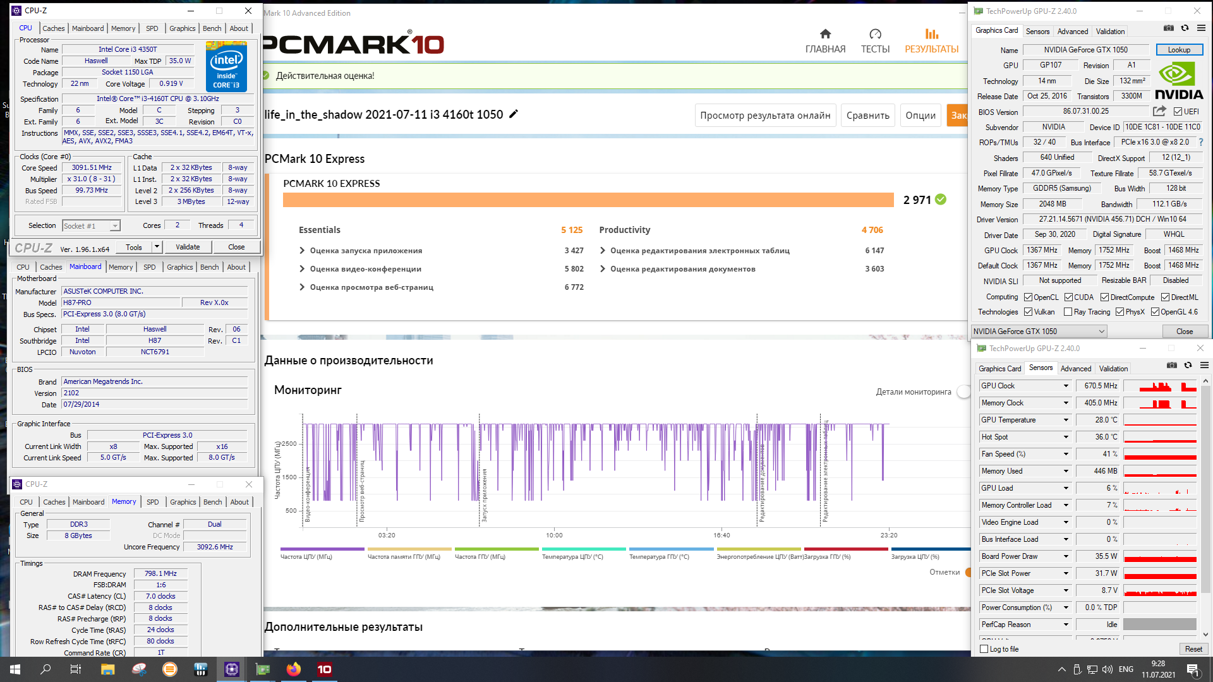Screen dimensions: 1213x682
Task: Click the Validate button in CPU-Z
Action: coord(188,247)
